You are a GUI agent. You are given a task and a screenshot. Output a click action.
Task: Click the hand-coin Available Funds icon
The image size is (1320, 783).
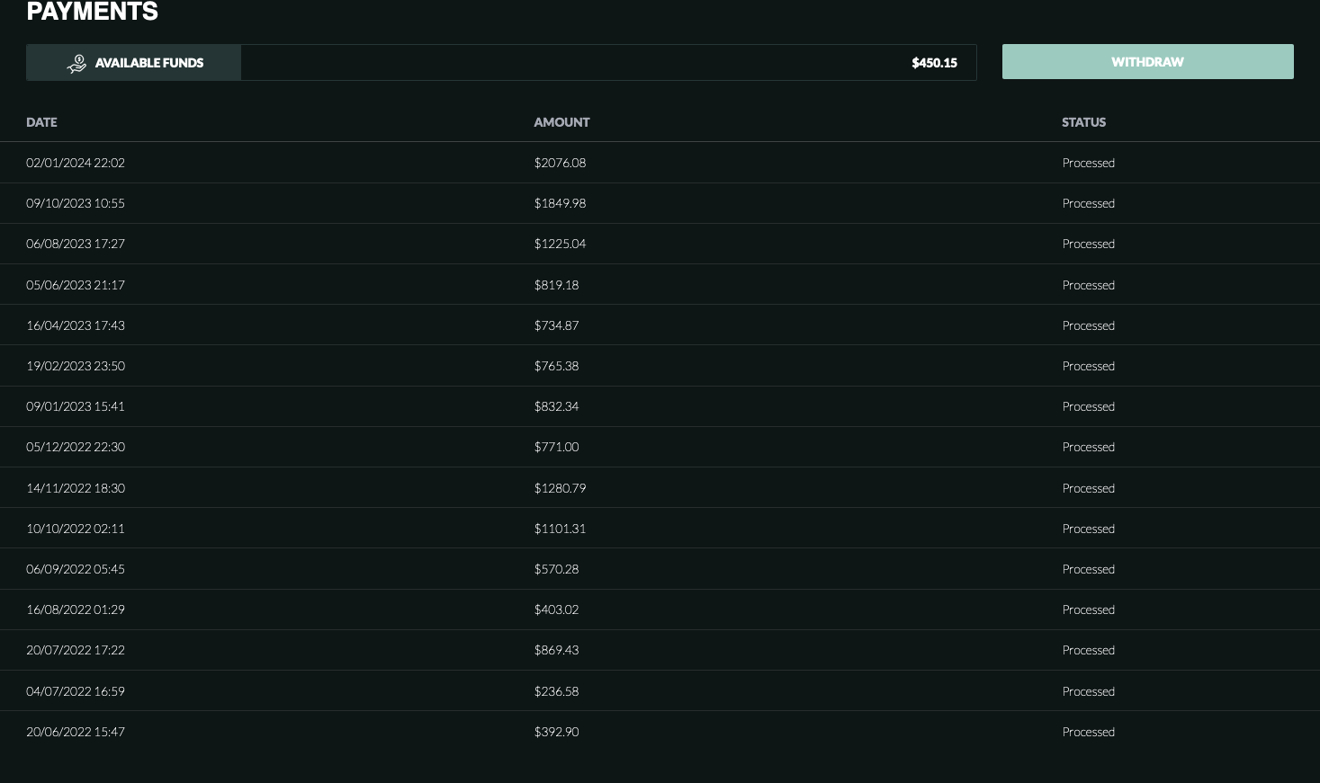77,63
